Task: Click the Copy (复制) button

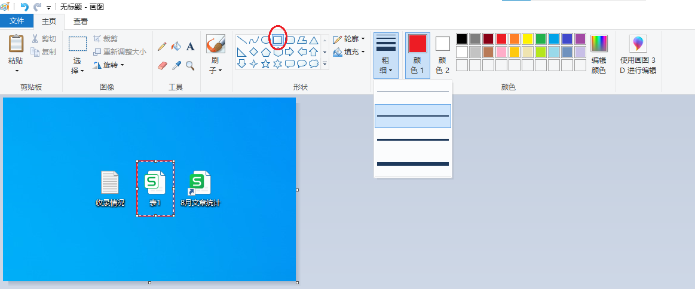Action: 44,52
